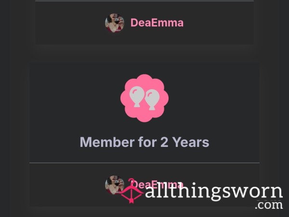Image resolution: width=289 pixels, height=217 pixels.
Task: Click the wine glass in the top avatar
Action: (x=117, y=20)
